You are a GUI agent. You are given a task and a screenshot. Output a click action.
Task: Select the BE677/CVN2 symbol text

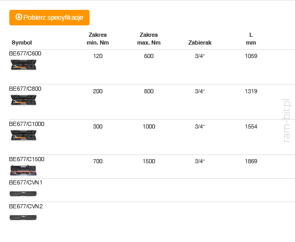(26, 206)
